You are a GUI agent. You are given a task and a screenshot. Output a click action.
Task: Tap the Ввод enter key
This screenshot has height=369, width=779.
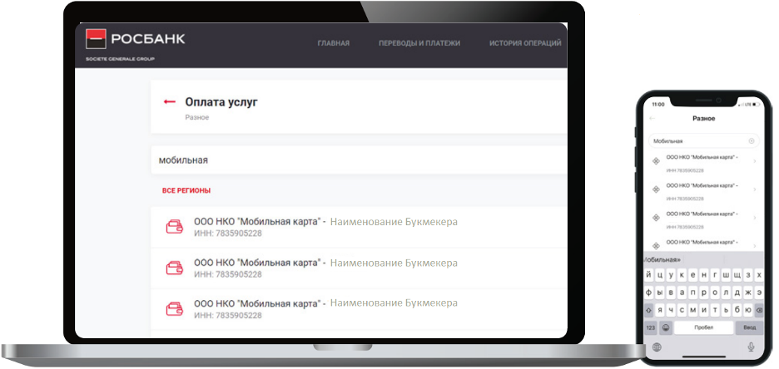(x=750, y=327)
